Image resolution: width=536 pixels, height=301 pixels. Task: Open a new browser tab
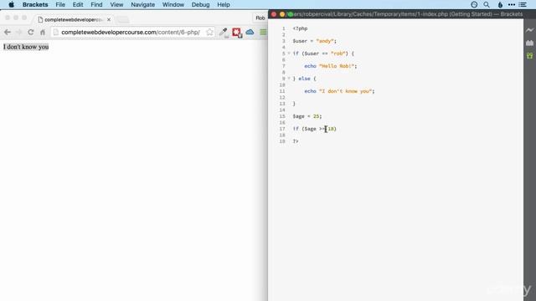click(122, 20)
